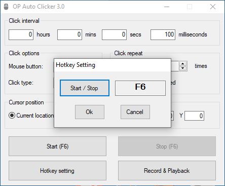Select the Current location radio button

[12, 116]
